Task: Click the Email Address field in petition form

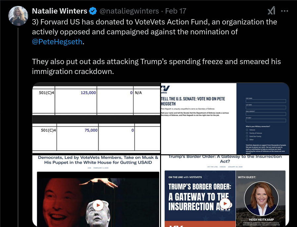Action: point(266,114)
